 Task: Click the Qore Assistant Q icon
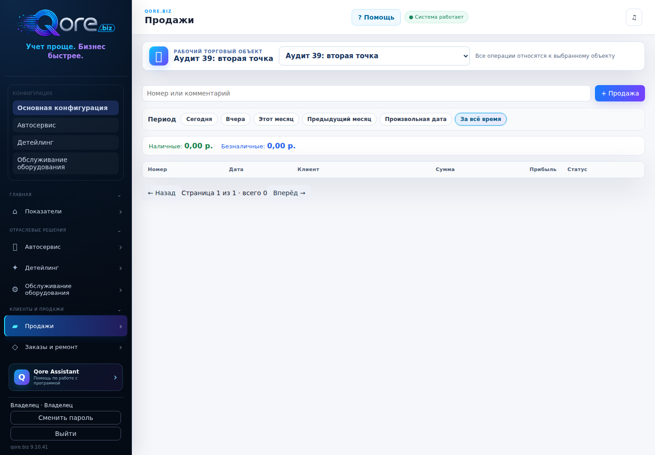22,377
